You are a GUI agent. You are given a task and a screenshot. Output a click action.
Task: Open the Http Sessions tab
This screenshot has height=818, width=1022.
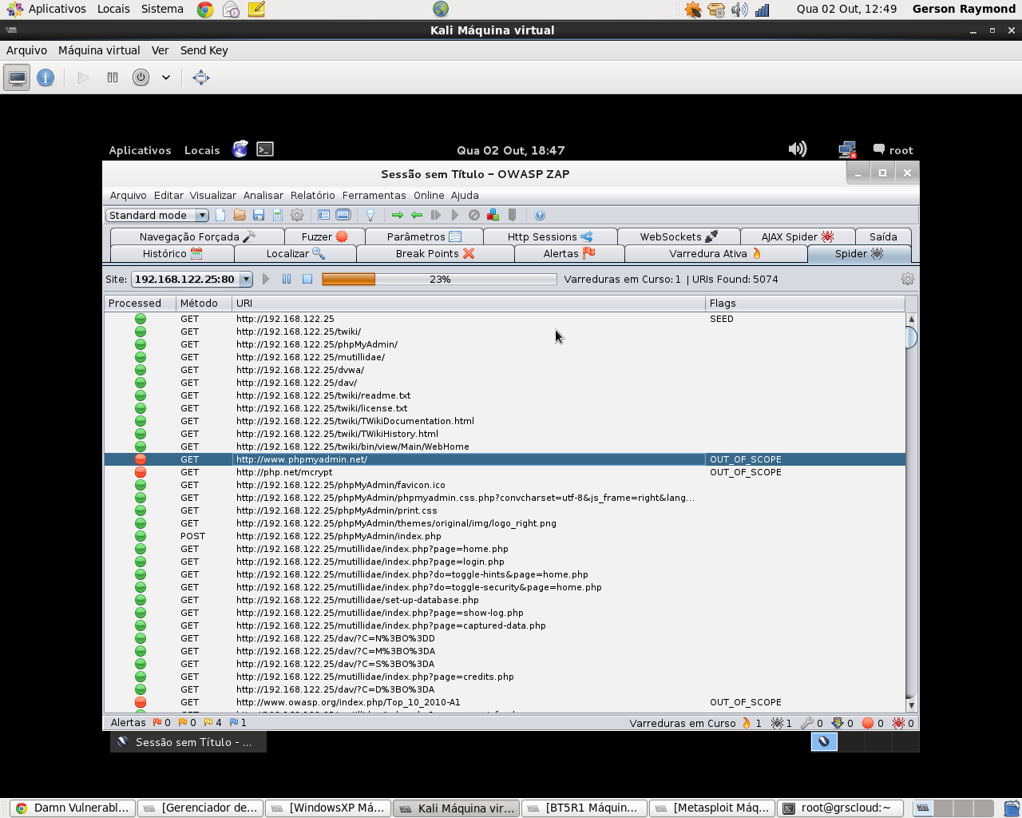[x=550, y=236]
